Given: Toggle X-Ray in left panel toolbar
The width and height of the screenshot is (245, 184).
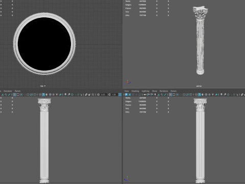Looking at the screenshot, I should click(x=86, y=95).
